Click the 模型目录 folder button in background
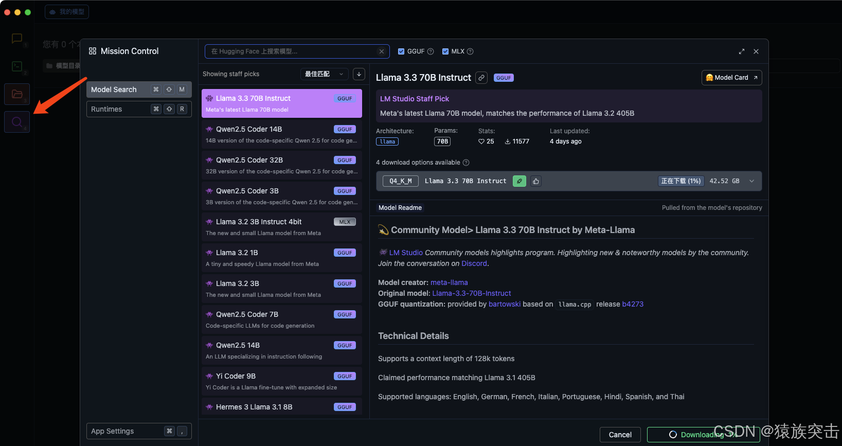This screenshot has width=842, height=446. pos(64,66)
